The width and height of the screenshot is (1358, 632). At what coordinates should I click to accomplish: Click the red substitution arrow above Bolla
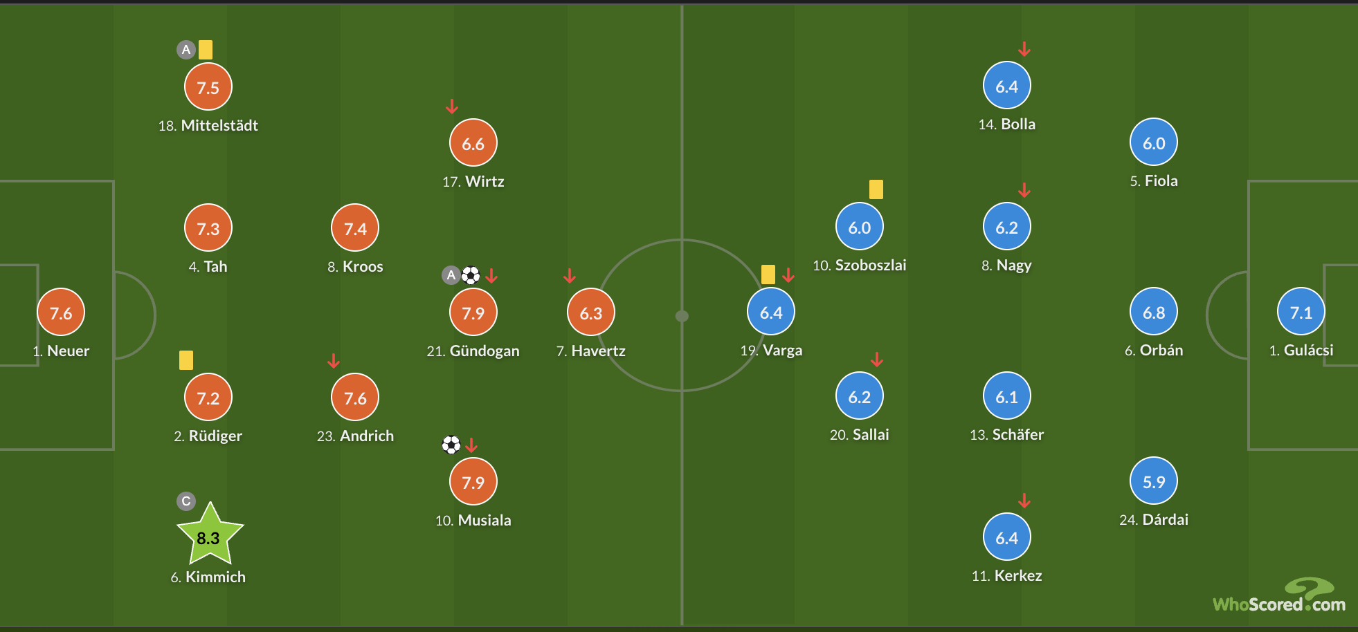click(x=1024, y=49)
